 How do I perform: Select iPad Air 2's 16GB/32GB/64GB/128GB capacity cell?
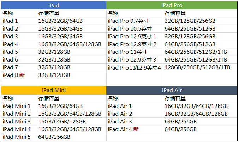(x=200, y=114)
